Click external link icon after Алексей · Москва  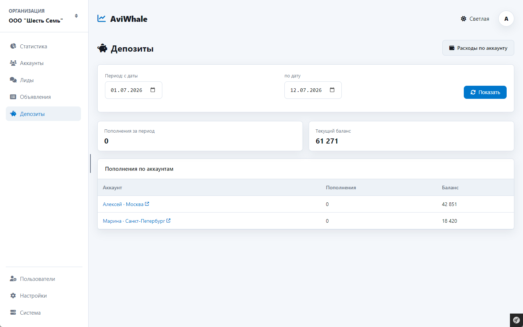pyautogui.click(x=147, y=204)
